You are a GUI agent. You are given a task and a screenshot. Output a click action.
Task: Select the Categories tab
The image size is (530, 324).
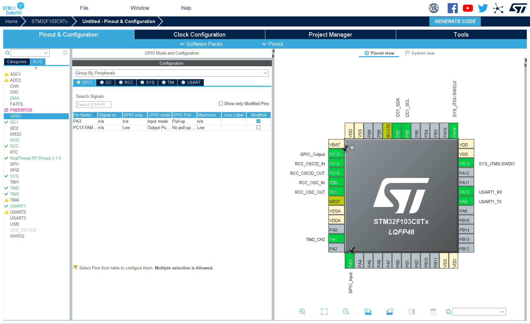coord(17,62)
